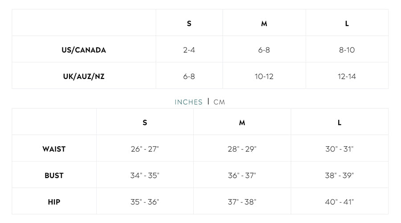The width and height of the screenshot is (401, 223).
Task: Click the bust 34" - 35" cell
Action: click(145, 175)
